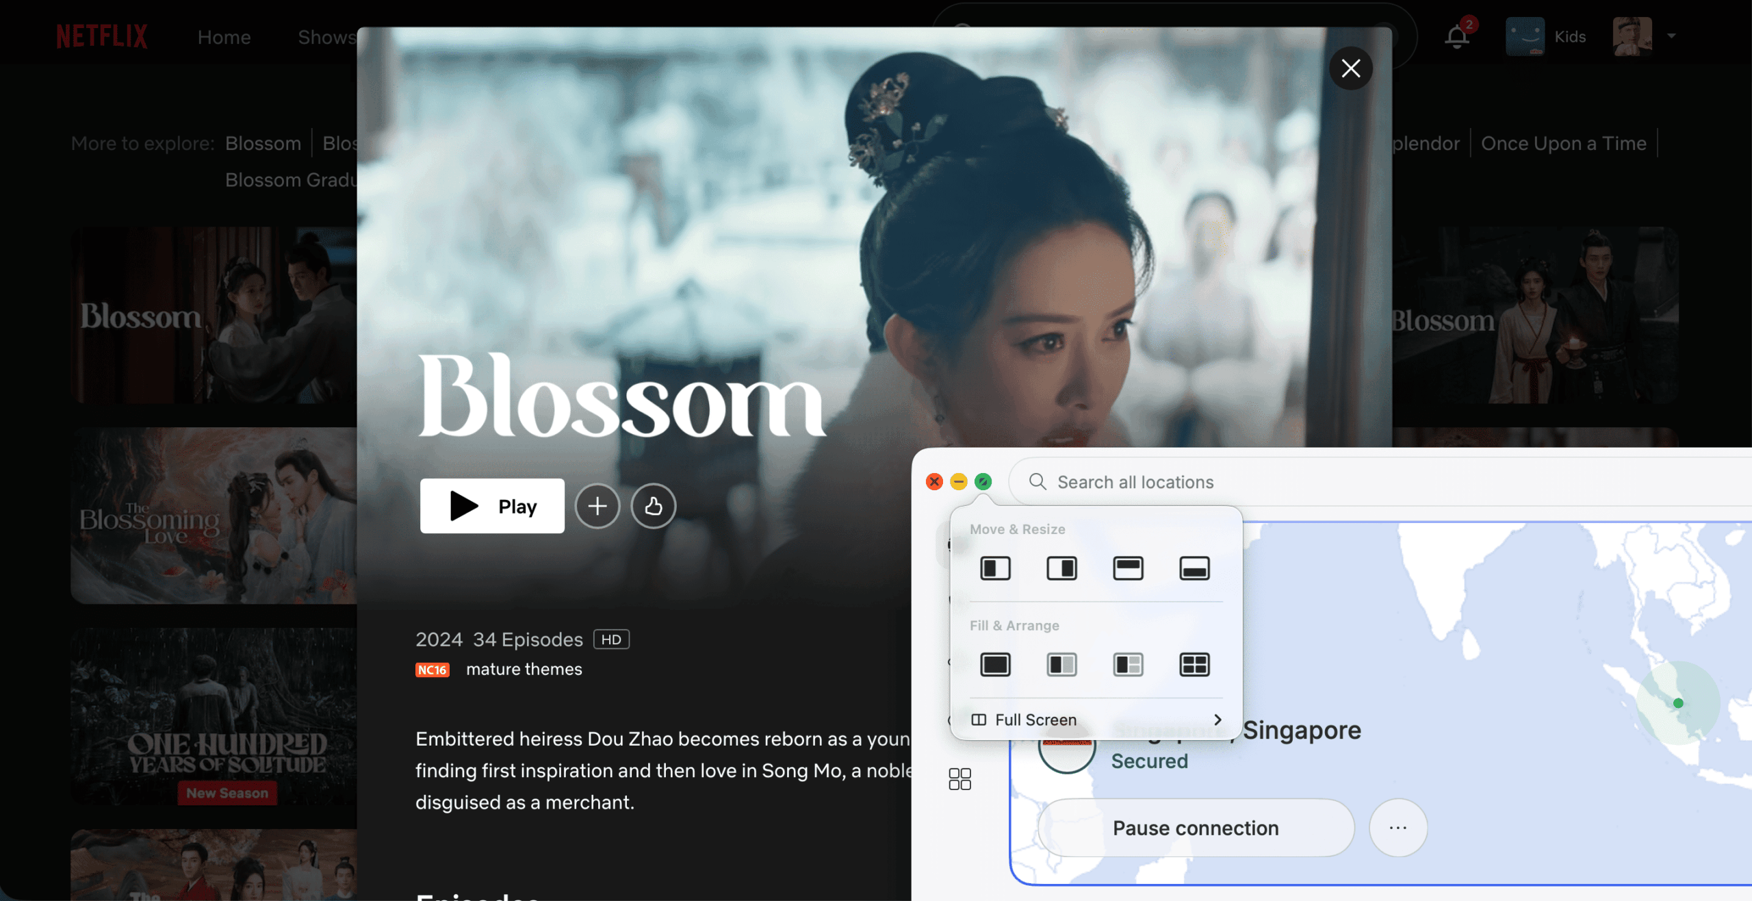Tile window to bottom half

[1194, 568]
